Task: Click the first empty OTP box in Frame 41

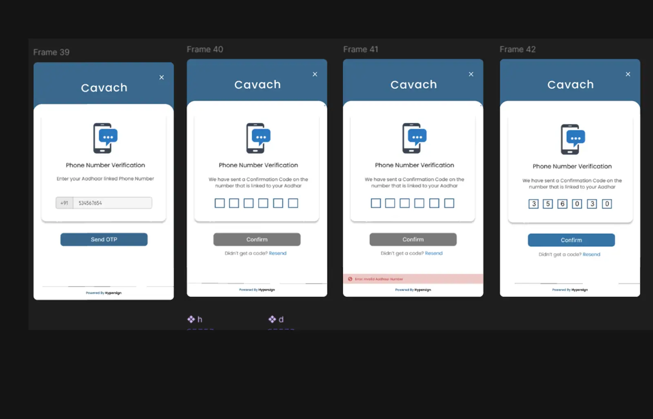Action: click(376, 203)
